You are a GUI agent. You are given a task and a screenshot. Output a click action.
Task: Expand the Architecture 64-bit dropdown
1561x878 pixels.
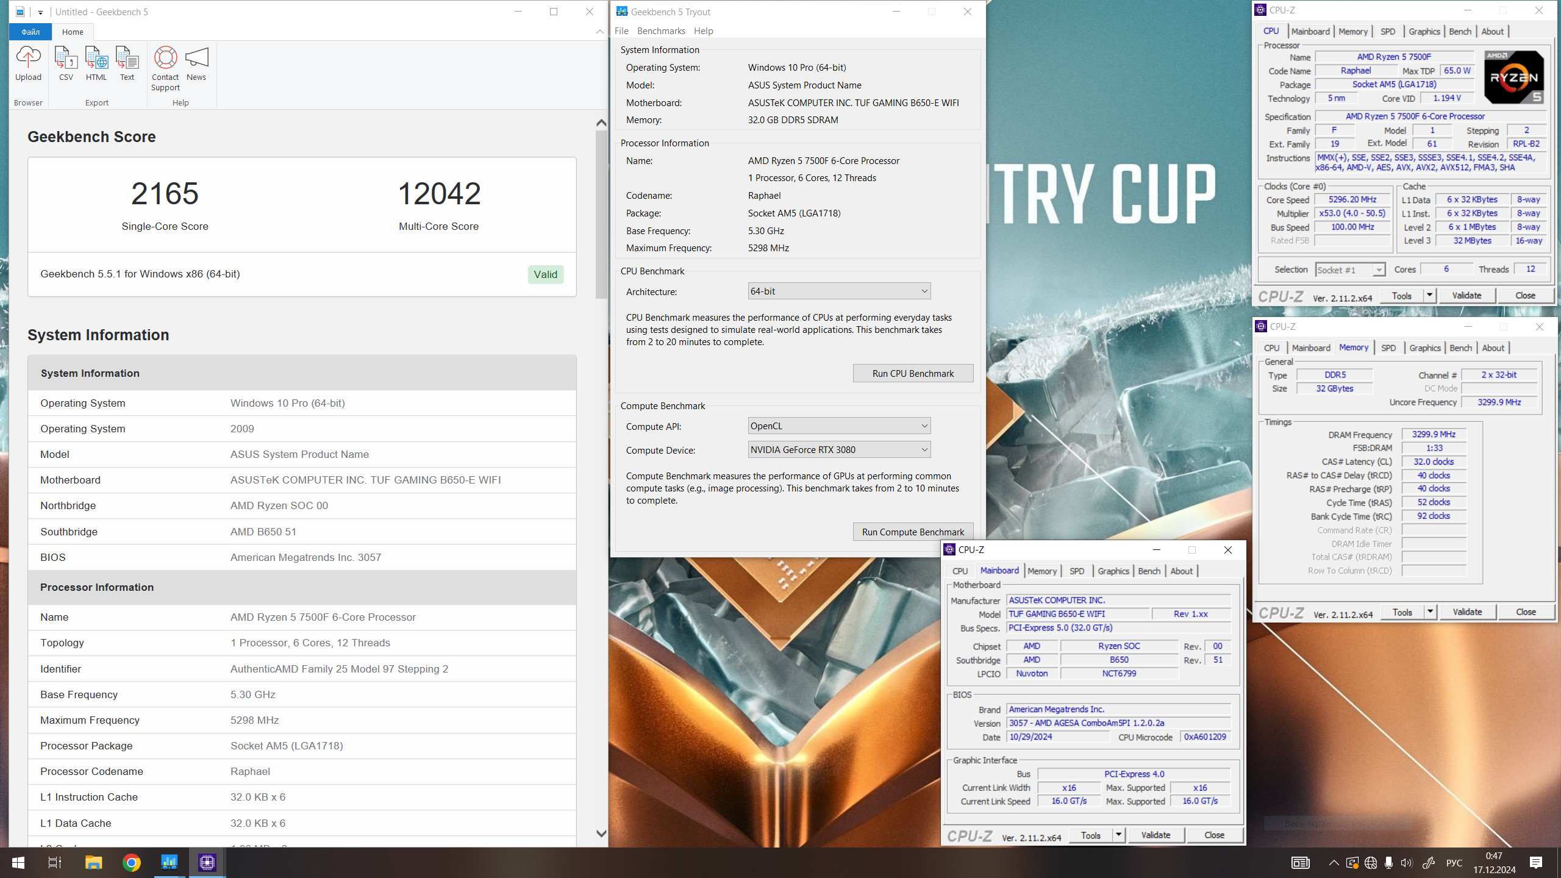pos(839,291)
